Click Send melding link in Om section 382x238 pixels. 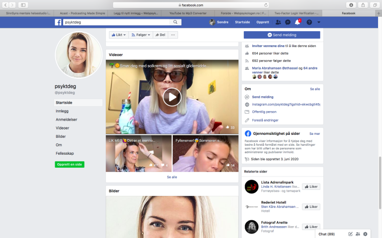(263, 97)
